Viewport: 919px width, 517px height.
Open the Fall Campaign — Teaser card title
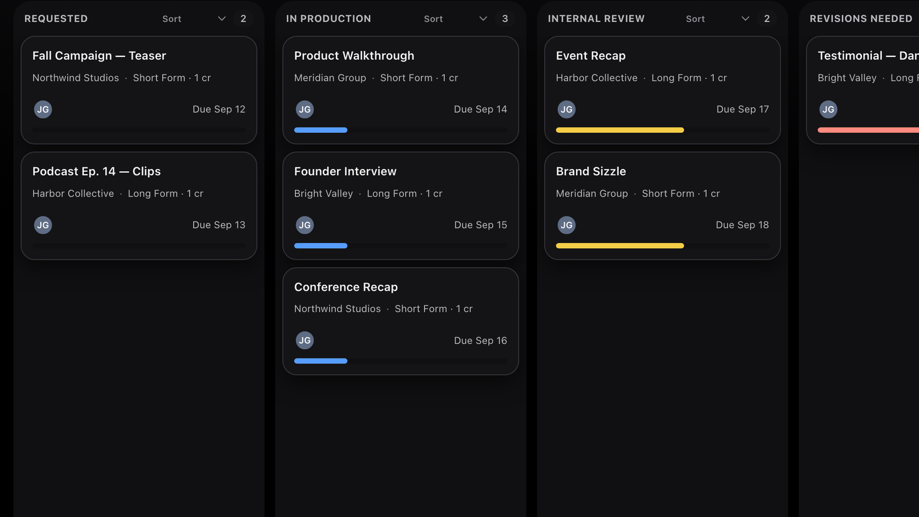coord(99,56)
